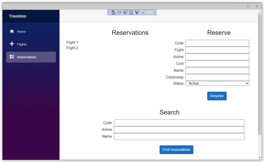This screenshot has height=162, width=264.
Task: Click the list icon beside Reservations
Action: (12, 57)
